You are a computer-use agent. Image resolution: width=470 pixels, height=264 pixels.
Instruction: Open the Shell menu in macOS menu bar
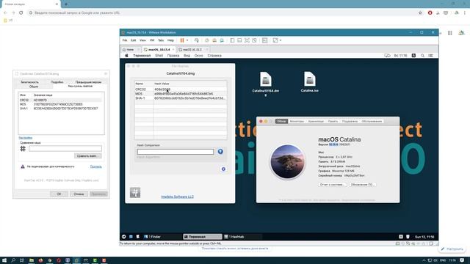[x=159, y=56]
